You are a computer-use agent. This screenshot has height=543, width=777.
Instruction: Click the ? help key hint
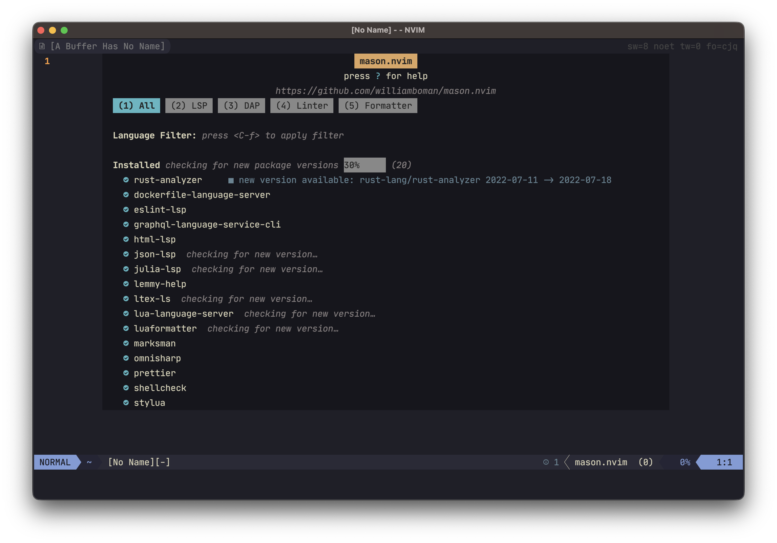pyautogui.click(x=378, y=76)
